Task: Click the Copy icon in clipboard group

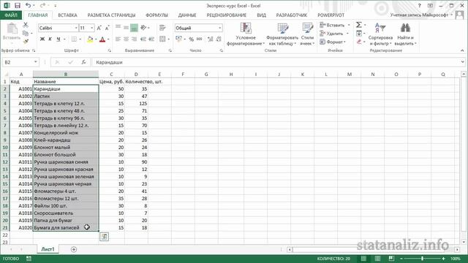Action: pyautogui.click(x=26, y=33)
